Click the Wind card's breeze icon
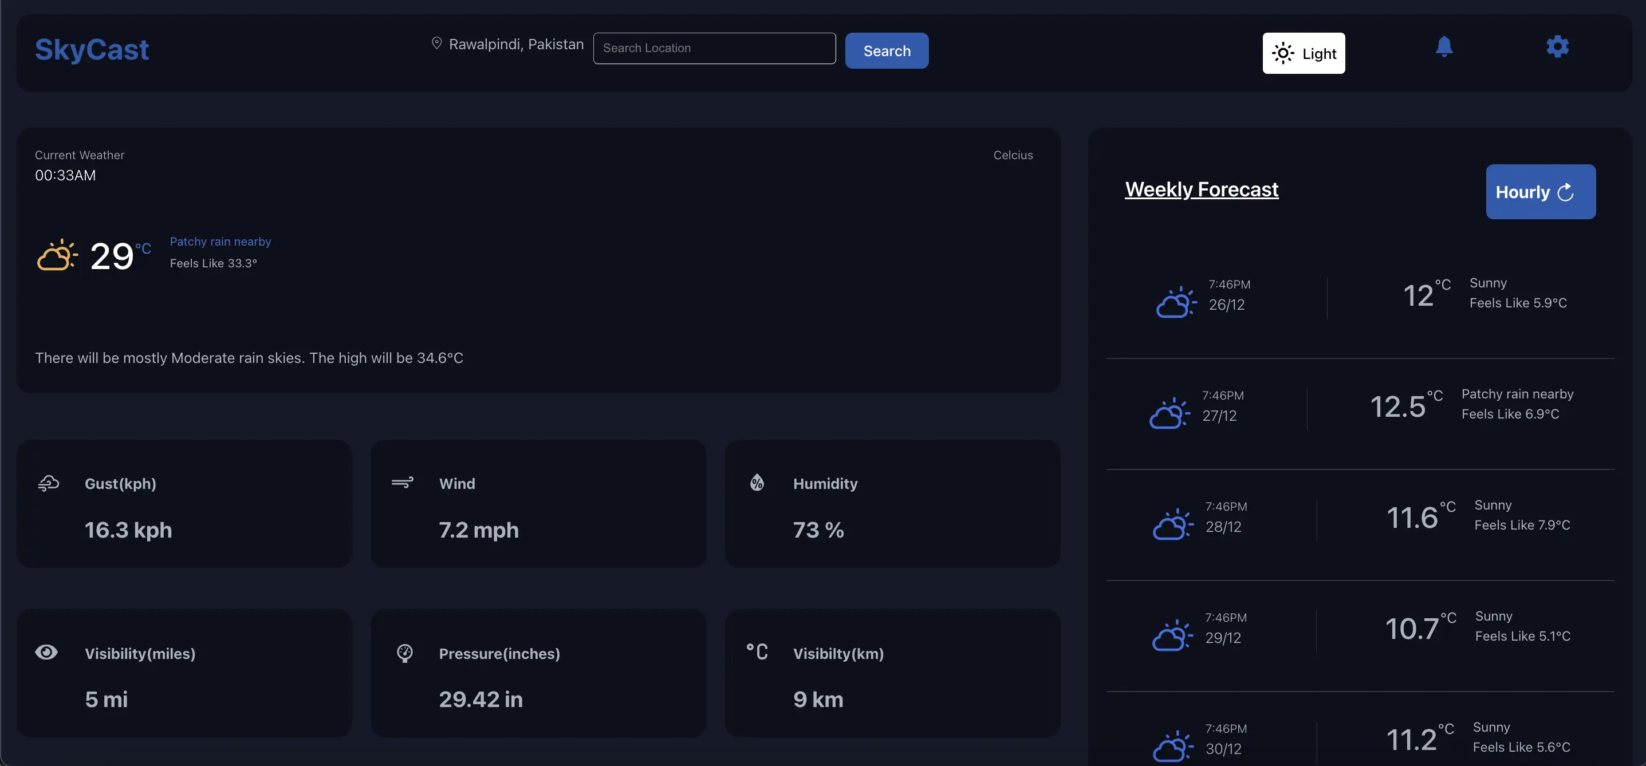 pyautogui.click(x=402, y=483)
